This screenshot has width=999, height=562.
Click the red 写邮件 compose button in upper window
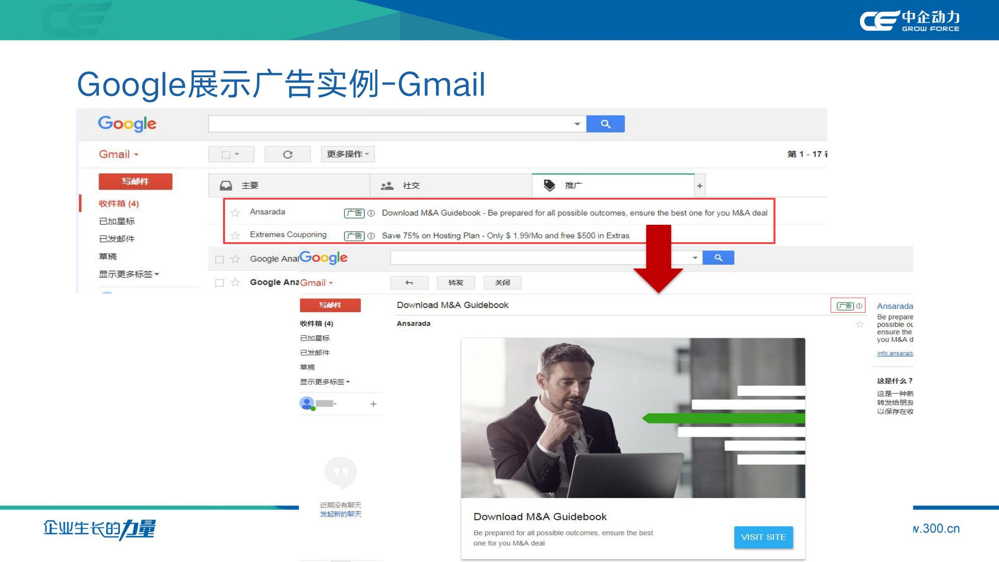(x=135, y=181)
